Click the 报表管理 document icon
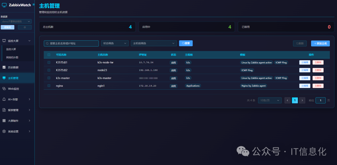 point(4,110)
